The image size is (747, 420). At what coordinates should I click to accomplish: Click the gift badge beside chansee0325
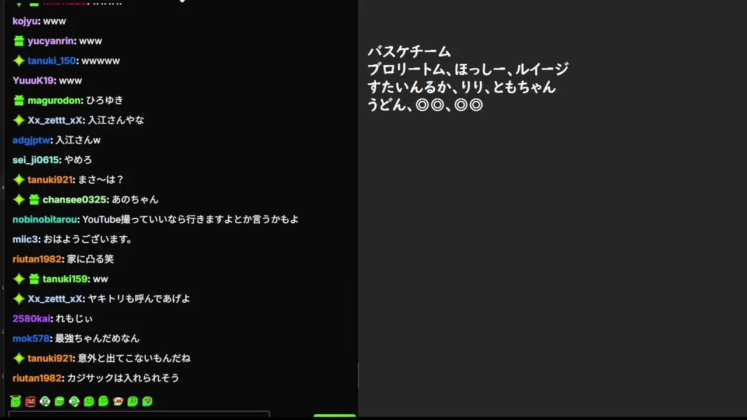coord(34,199)
